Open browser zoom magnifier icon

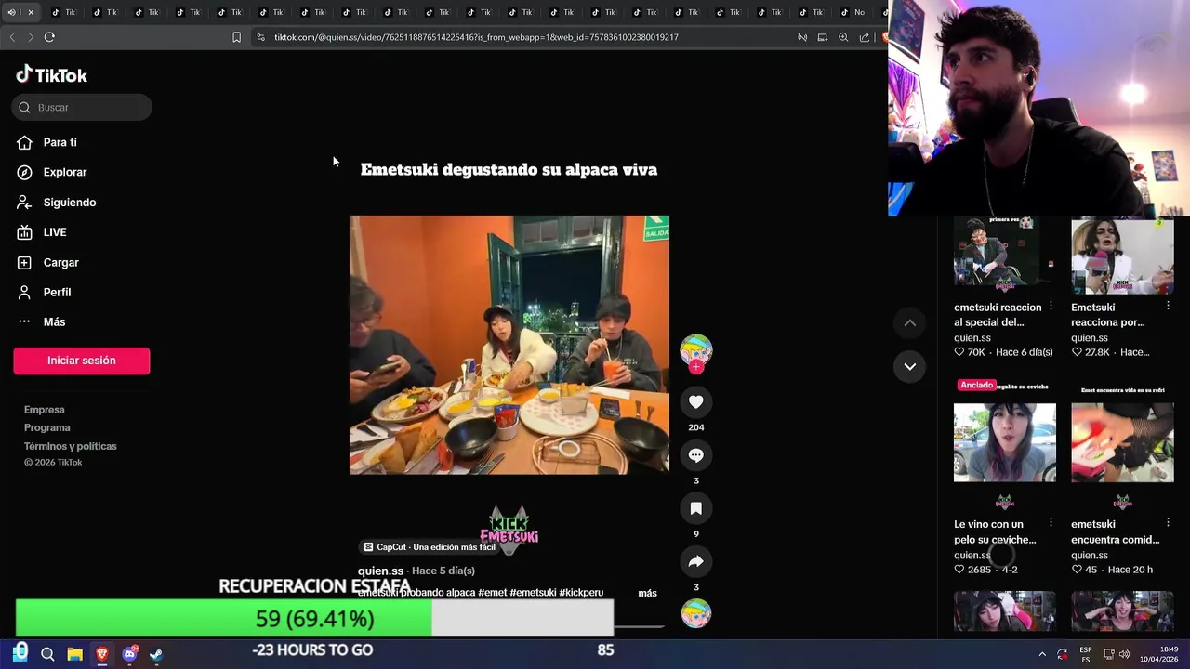843,37
